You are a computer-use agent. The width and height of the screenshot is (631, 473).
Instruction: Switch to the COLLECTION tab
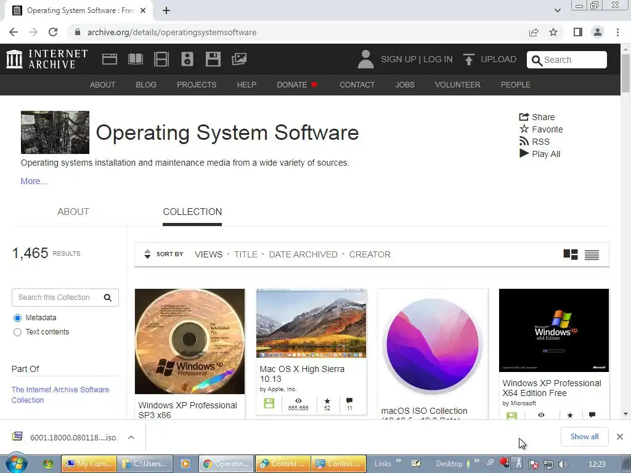[192, 212]
